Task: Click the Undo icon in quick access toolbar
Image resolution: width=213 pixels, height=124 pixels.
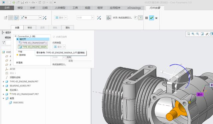Action: coord(27,2)
